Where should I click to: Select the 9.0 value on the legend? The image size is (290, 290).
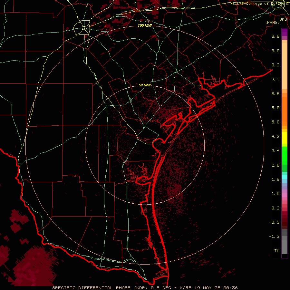275,51
